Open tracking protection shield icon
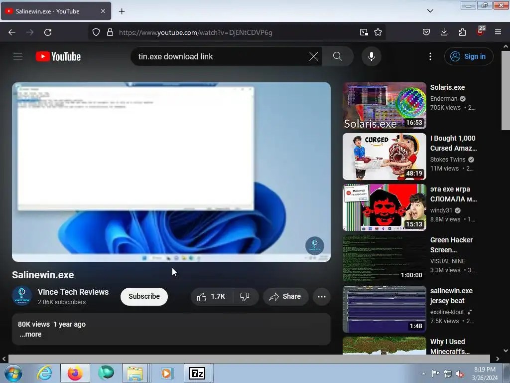The width and height of the screenshot is (510, 383). point(96,32)
